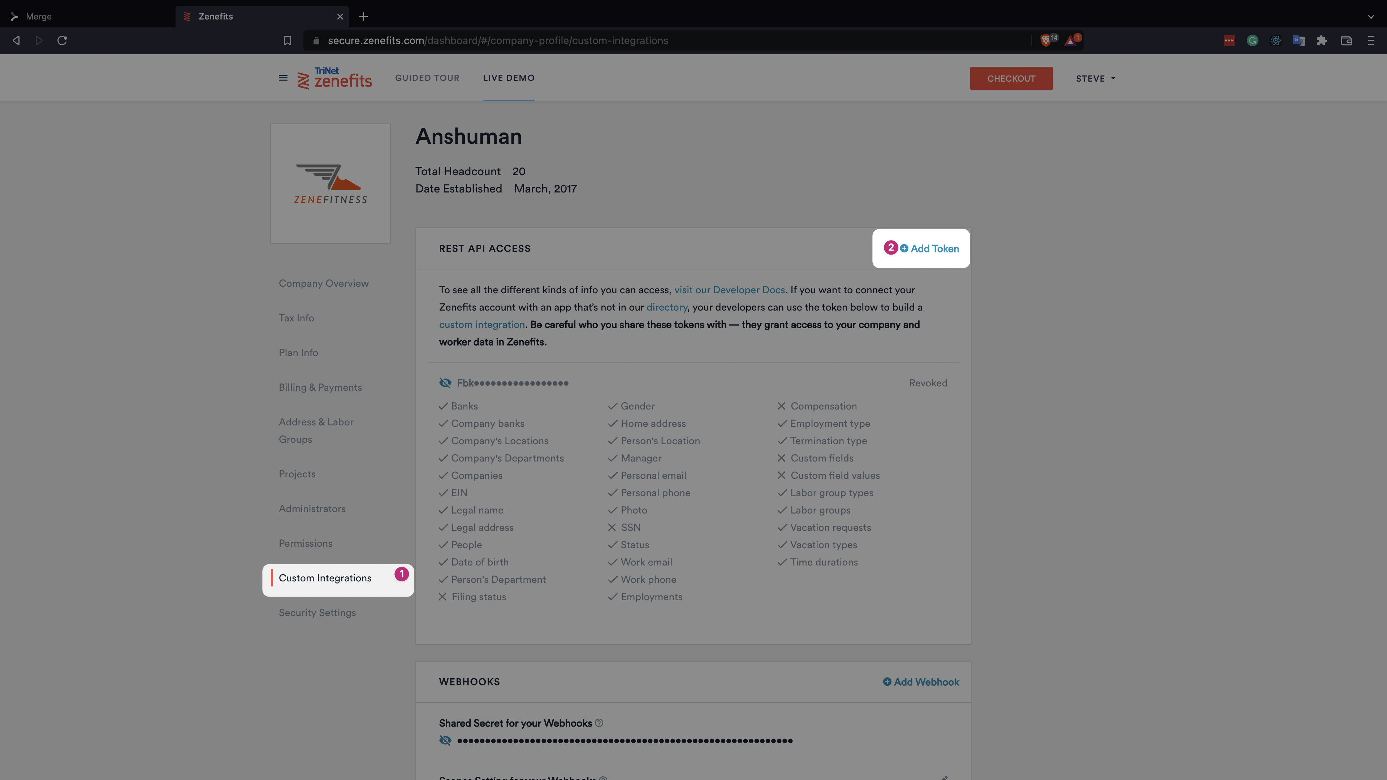The image size is (1387, 780).
Task: Click the TriNet Zenefits logo
Action: (334, 78)
